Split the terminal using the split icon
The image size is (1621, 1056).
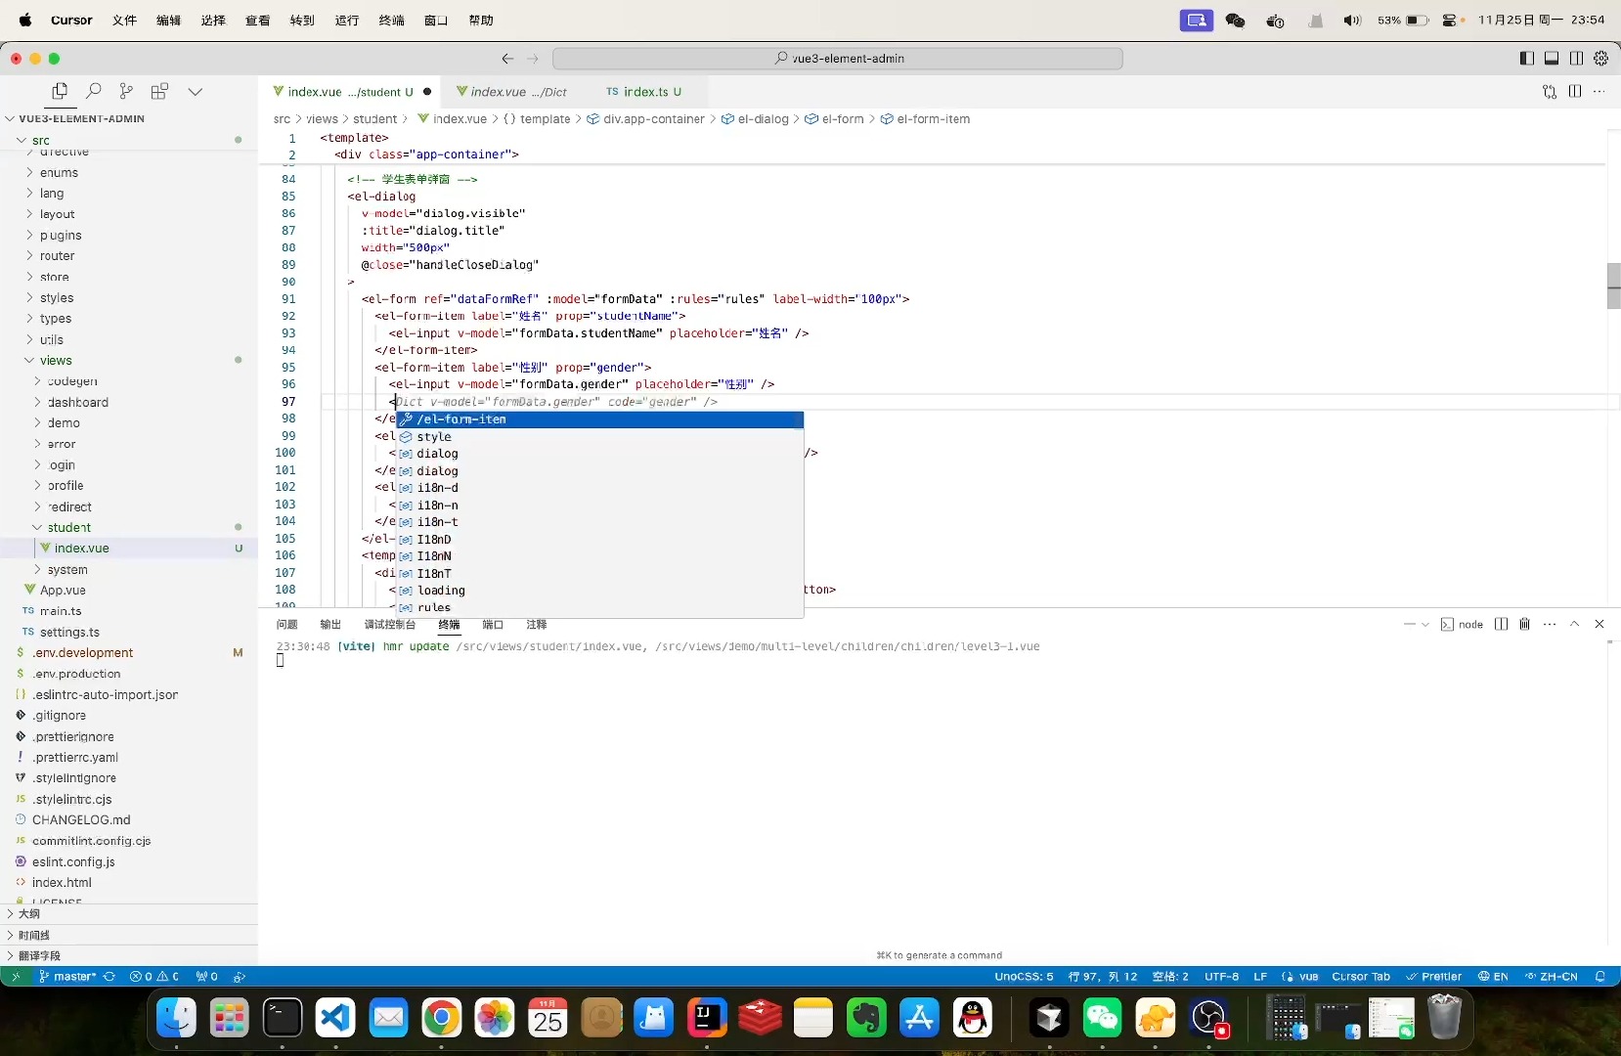tap(1502, 625)
